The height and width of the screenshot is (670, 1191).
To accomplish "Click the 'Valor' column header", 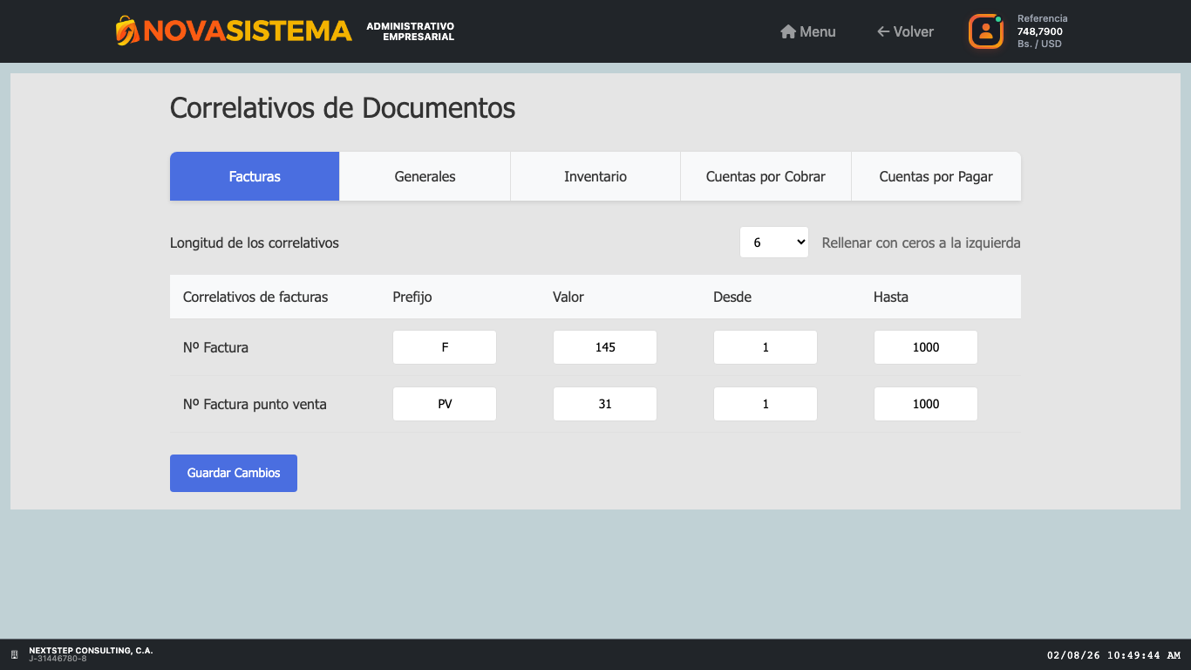I will pos(568,297).
